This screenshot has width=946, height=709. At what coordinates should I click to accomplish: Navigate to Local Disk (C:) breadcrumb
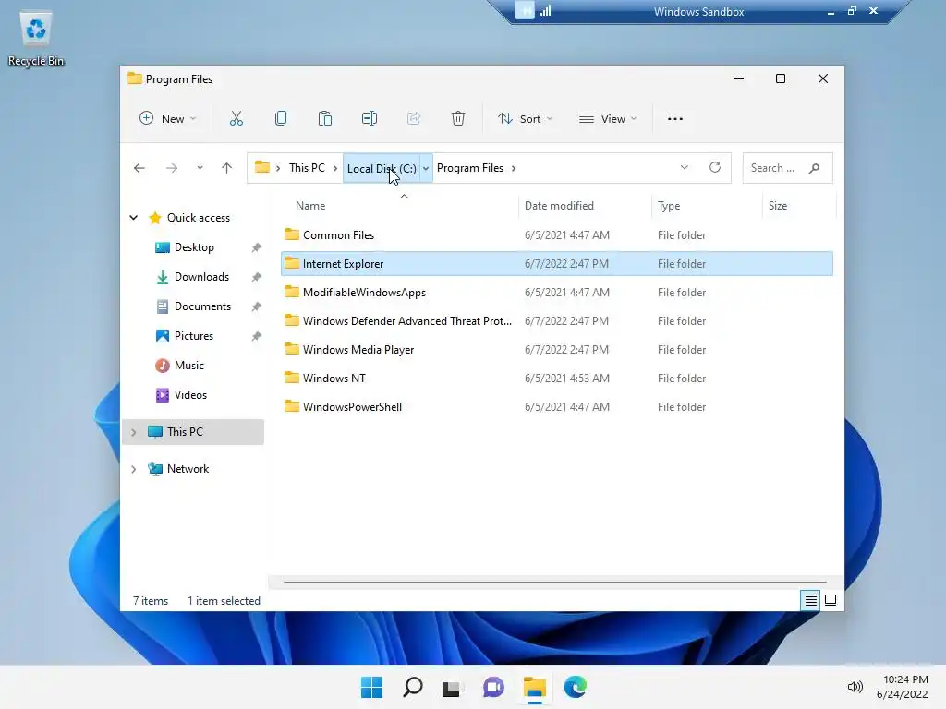pyautogui.click(x=382, y=168)
